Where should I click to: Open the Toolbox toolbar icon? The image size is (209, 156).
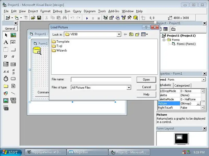point(129,18)
